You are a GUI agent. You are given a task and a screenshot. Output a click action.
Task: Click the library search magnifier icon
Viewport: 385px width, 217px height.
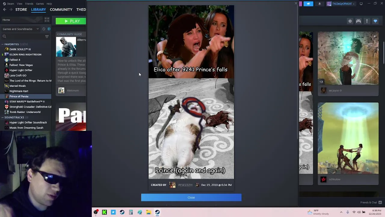(4, 36)
